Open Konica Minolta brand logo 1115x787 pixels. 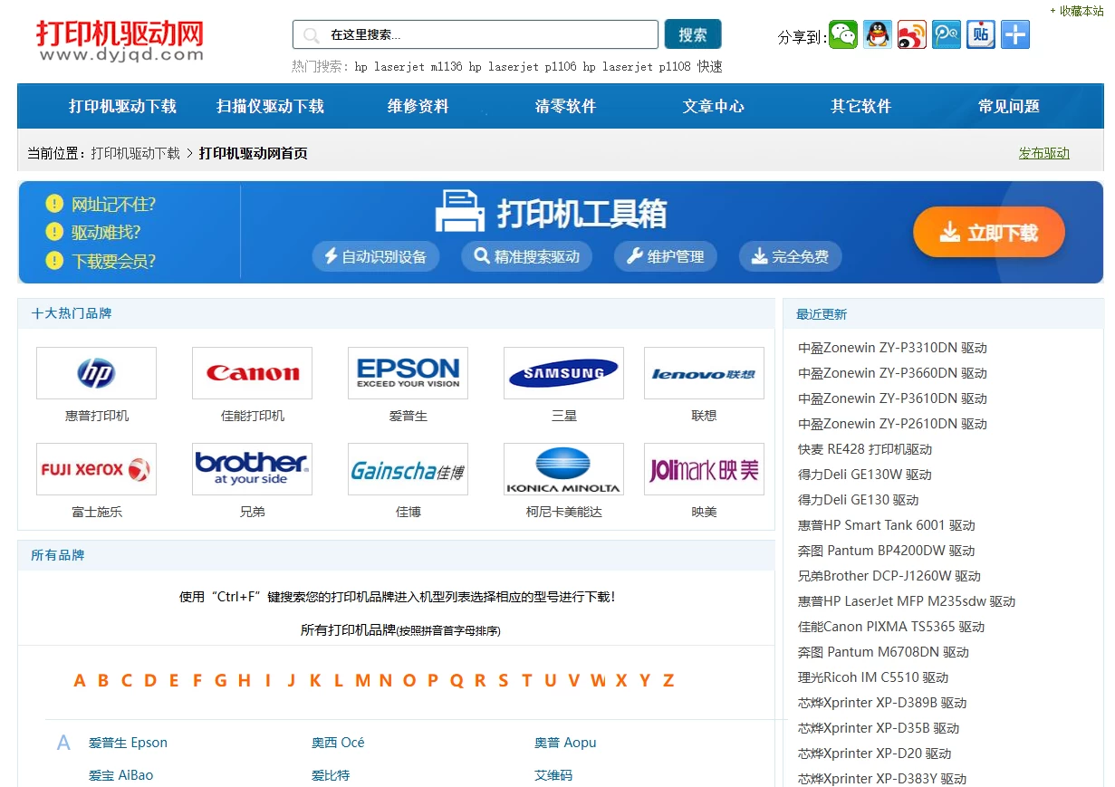(563, 469)
